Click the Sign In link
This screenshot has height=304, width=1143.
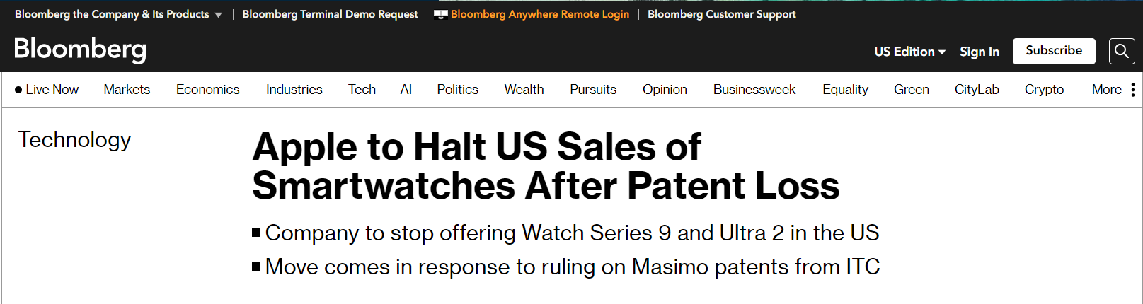(980, 52)
